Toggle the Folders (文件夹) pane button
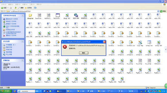 (x=28, y=8)
